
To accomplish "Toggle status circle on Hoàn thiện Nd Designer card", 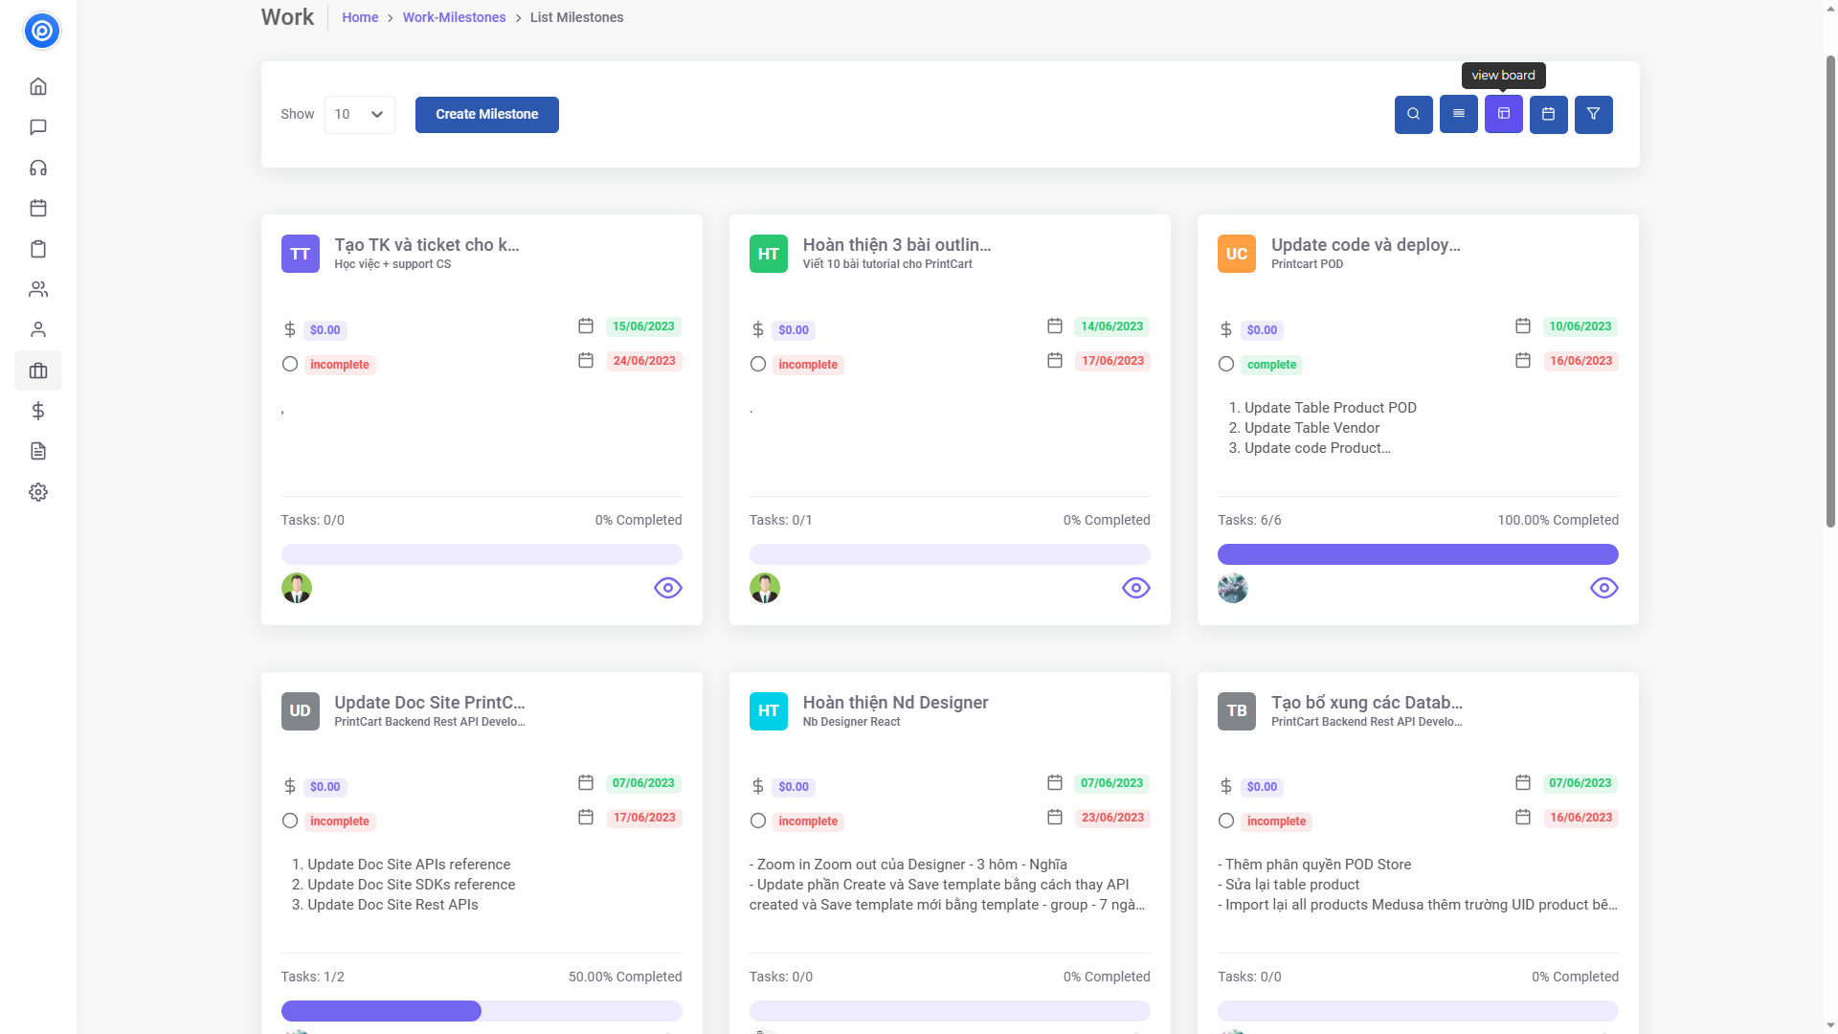I will tap(757, 820).
